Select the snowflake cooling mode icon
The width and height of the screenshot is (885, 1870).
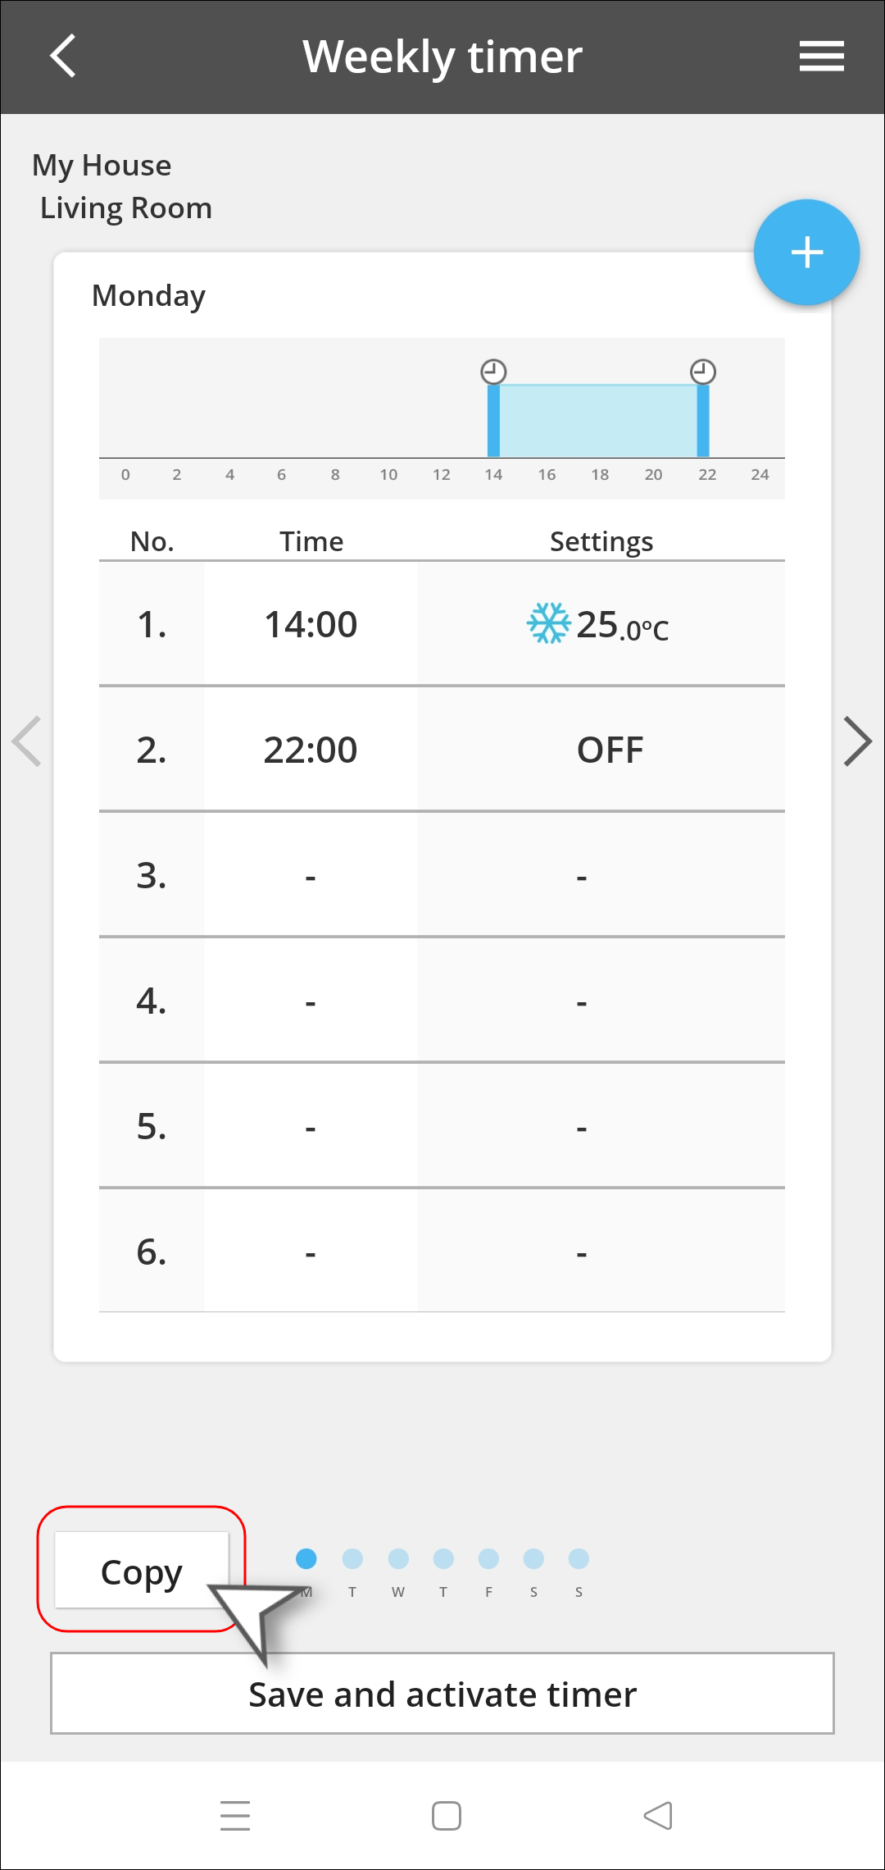pyautogui.click(x=548, y=623)
